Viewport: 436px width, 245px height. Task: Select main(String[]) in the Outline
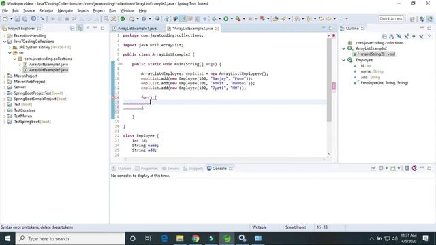377,54
